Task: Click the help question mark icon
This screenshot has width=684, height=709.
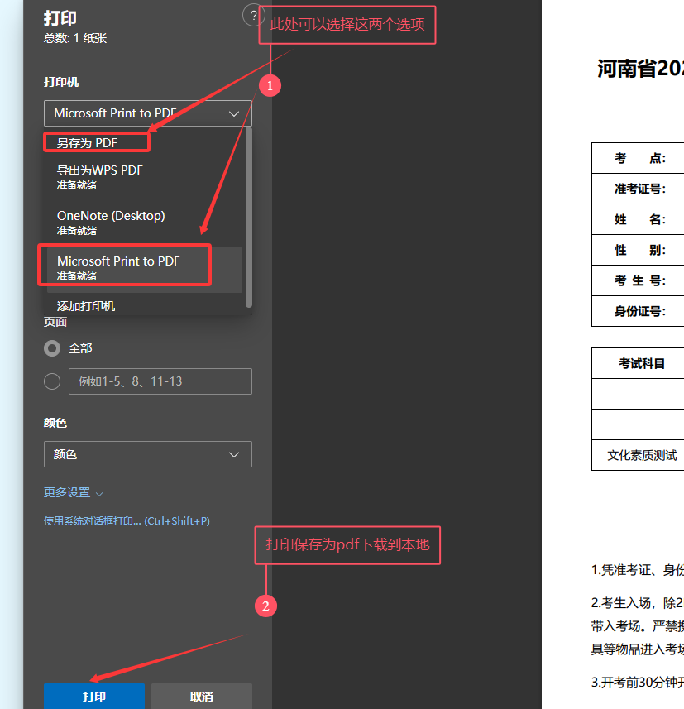Action: tap(252, 16)
